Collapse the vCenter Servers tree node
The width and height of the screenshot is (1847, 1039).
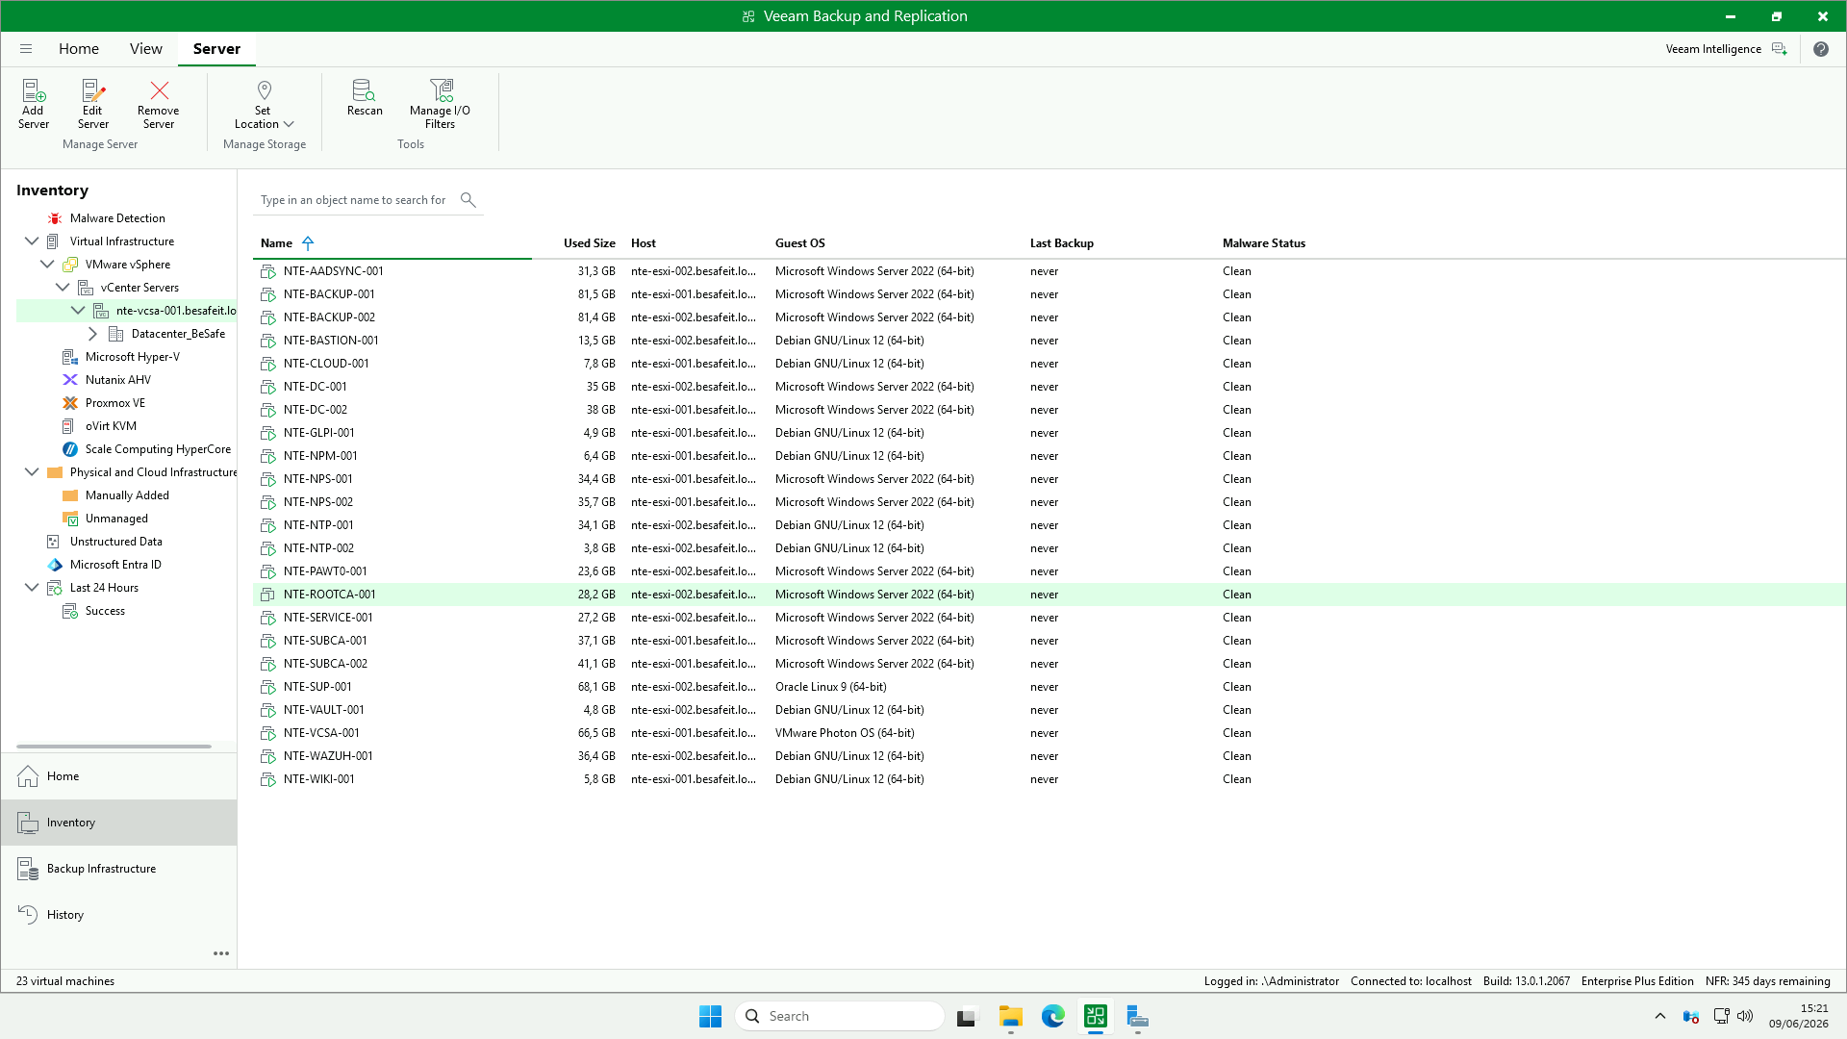point(63,288)
